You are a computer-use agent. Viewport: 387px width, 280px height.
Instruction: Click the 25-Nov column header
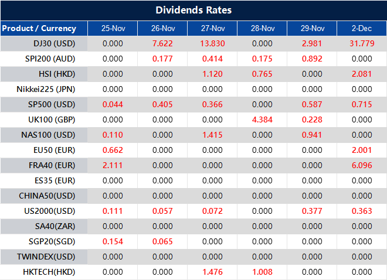click(113, 28)
